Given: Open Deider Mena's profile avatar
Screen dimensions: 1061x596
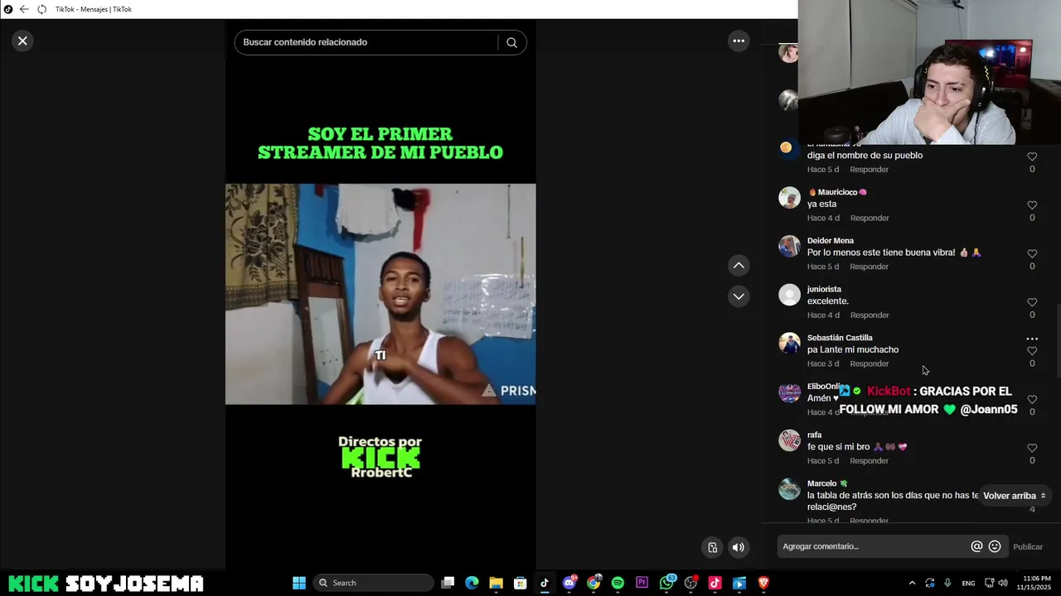Looking at the screenshot, I should coord(789,246).
